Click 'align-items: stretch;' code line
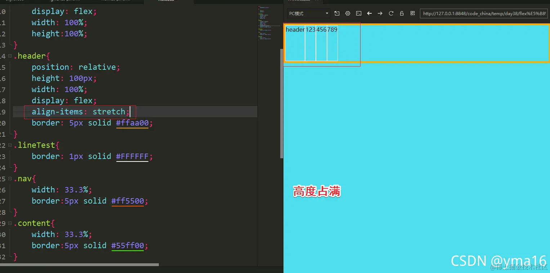 [x=81, y=112]
